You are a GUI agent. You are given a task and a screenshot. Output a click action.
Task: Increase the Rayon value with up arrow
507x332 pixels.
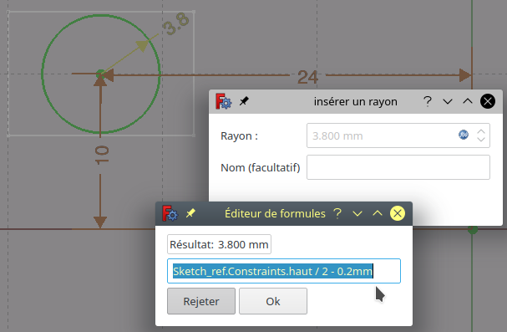(x=481, y=132)
